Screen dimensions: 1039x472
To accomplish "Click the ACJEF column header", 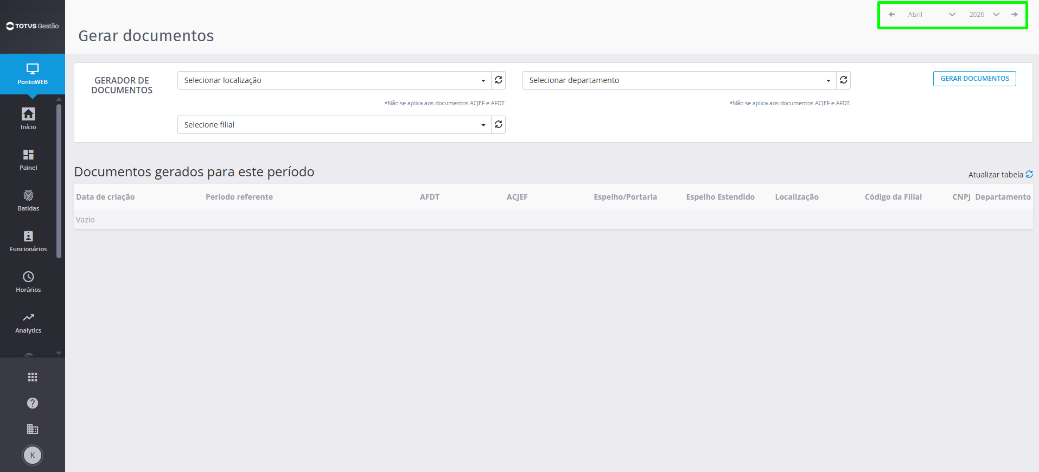I will pyautogui.click(x=517, y=197).
